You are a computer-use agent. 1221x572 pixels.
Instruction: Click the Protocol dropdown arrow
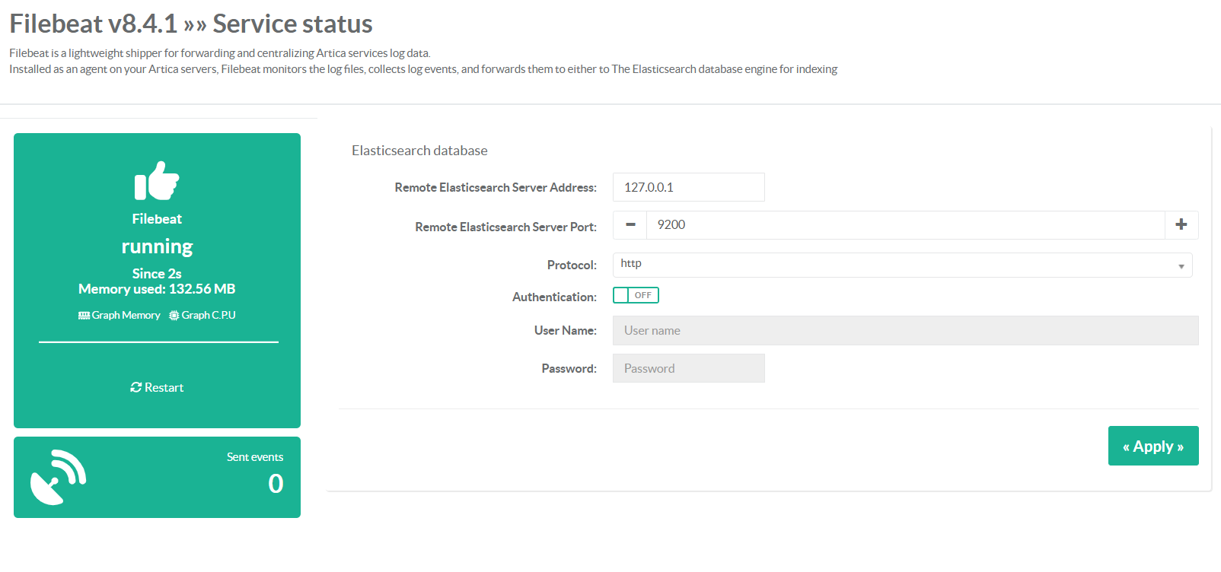(1181, 266)
